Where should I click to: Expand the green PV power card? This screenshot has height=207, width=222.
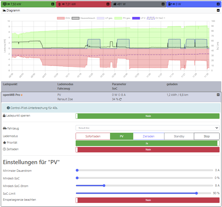tap(53, 4)
